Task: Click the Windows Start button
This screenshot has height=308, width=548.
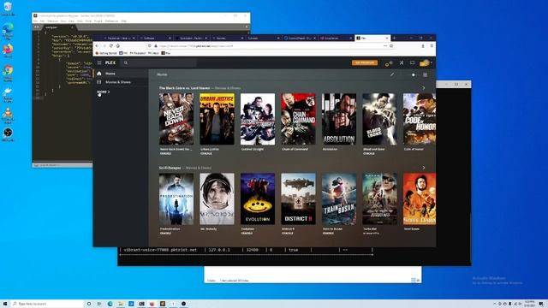Action: [5, 304]
